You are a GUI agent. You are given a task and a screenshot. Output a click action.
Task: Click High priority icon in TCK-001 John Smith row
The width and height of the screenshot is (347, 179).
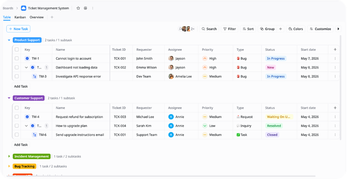pyautogui.click(x=205, y=58)
